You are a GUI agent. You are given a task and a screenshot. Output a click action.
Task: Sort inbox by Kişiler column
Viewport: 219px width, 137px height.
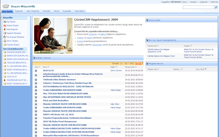point(114,67)
